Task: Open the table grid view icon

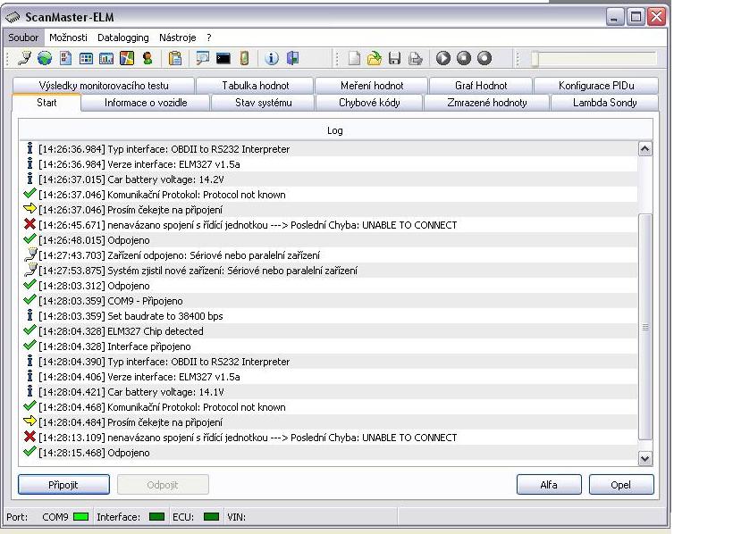Action: coord(86,59)
